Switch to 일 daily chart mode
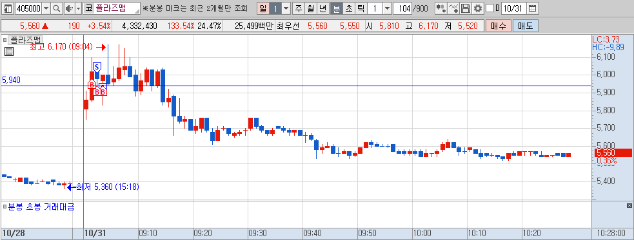Image resolution: width=634 pixels, height=240 pixels. click(x=263, y=8)
